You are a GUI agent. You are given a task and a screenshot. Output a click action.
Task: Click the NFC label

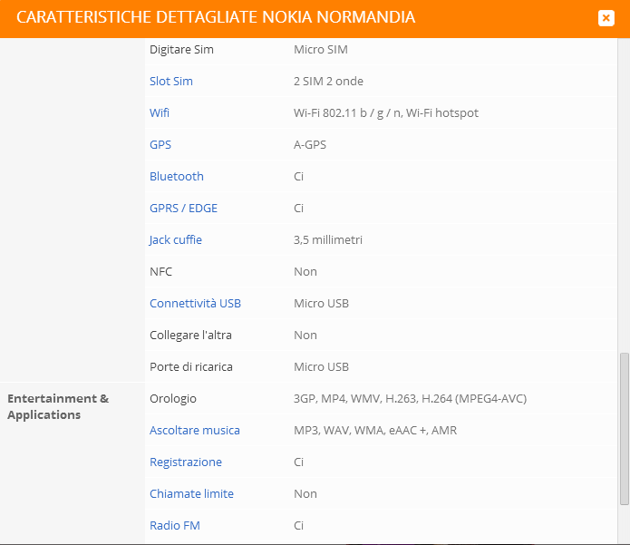coord(160,272)
